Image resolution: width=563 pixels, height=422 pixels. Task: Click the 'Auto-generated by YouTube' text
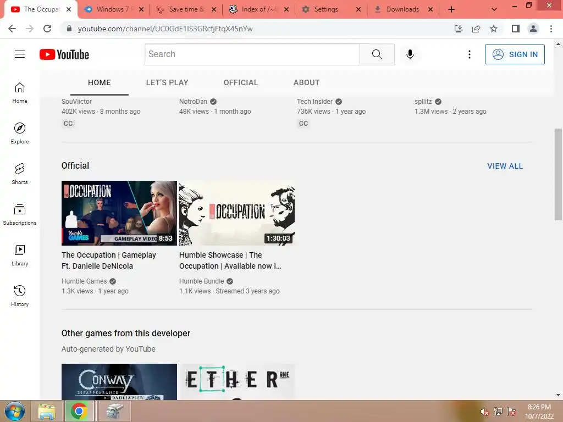(108, 349)
